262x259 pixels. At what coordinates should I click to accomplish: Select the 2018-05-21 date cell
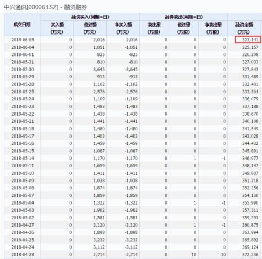pyautogui.click(x=23, y=121)
